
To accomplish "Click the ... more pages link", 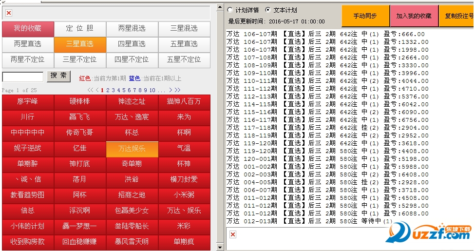I will click(x=161, y=90).
